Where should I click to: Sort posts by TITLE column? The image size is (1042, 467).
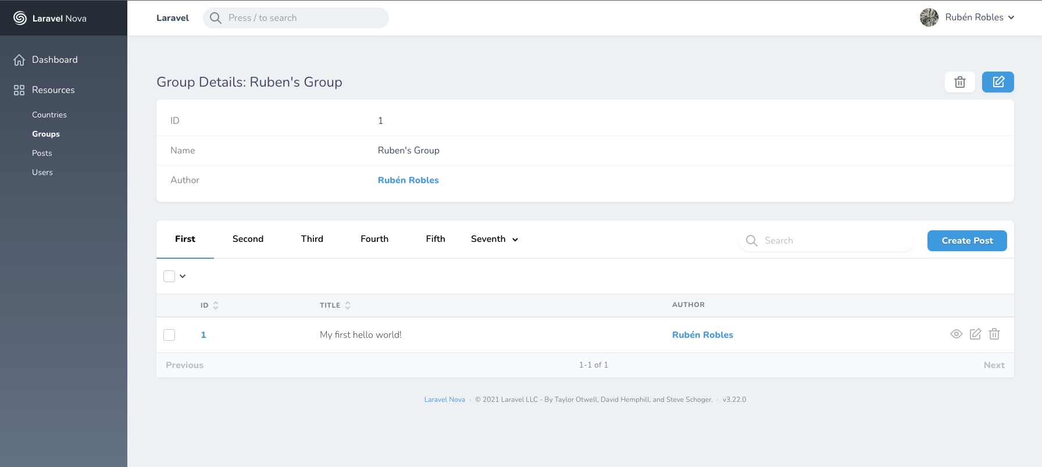[x=335, y=305]
